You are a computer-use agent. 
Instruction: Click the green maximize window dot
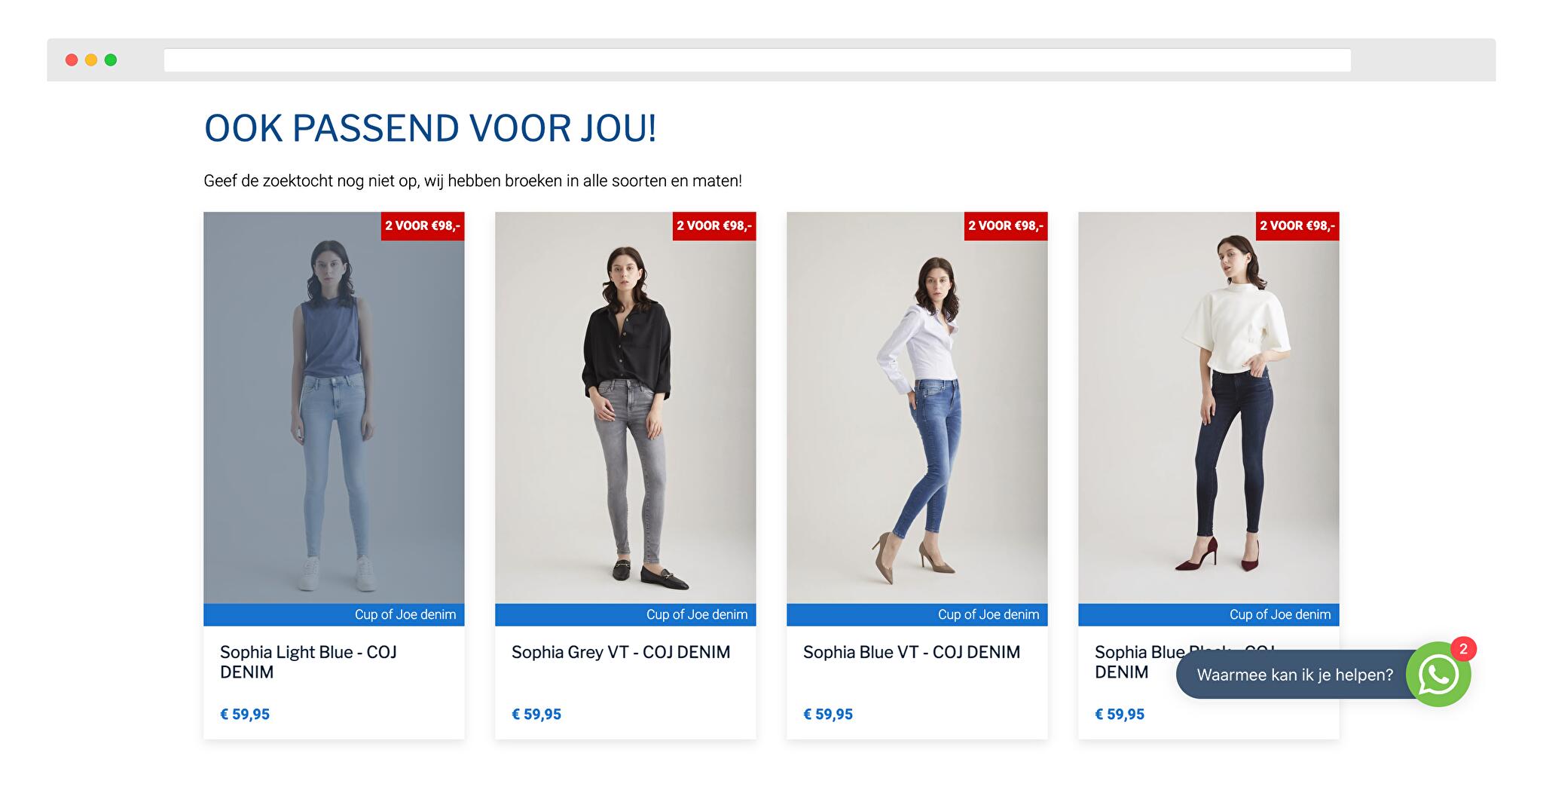pyautogui.click(x=111, y=60)
